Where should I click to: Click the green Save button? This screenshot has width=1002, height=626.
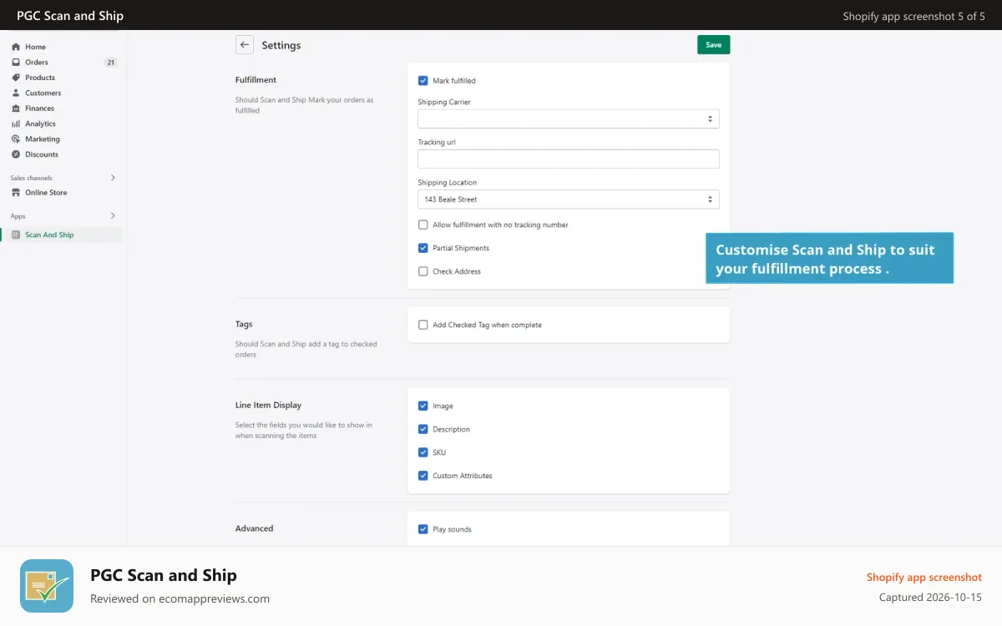tap(714, 45)
